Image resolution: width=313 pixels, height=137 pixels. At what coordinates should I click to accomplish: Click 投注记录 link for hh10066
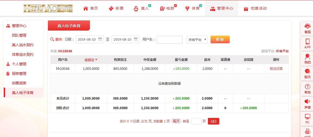pyautogui.click(x=276, y=69)
